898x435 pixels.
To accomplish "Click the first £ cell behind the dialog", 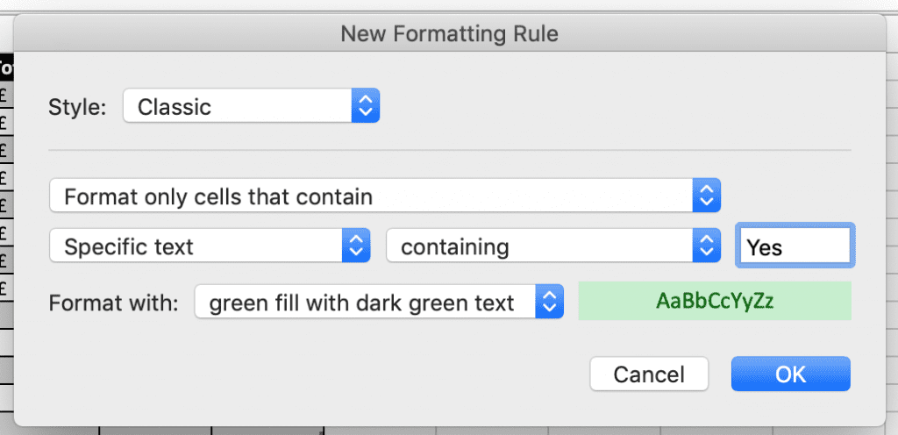I will pos(5,94).
